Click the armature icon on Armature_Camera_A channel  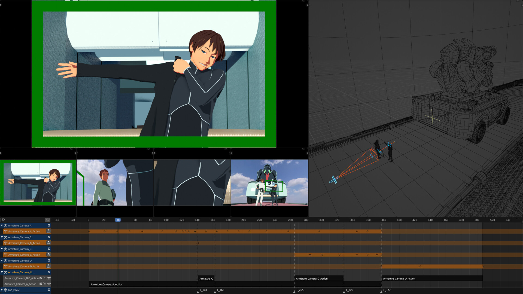click(5, 226)
